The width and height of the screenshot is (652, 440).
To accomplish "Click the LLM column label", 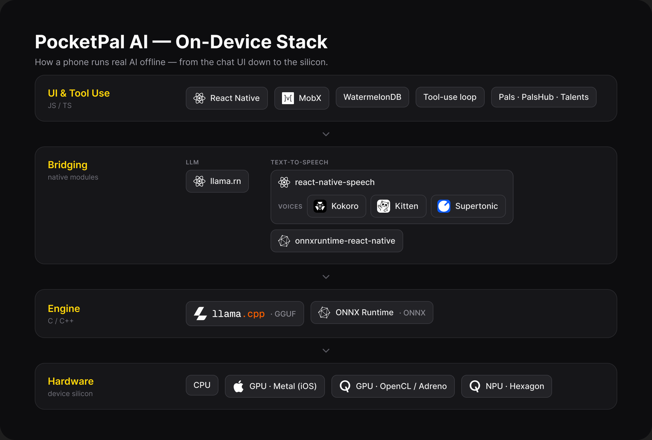I will 192,162.
